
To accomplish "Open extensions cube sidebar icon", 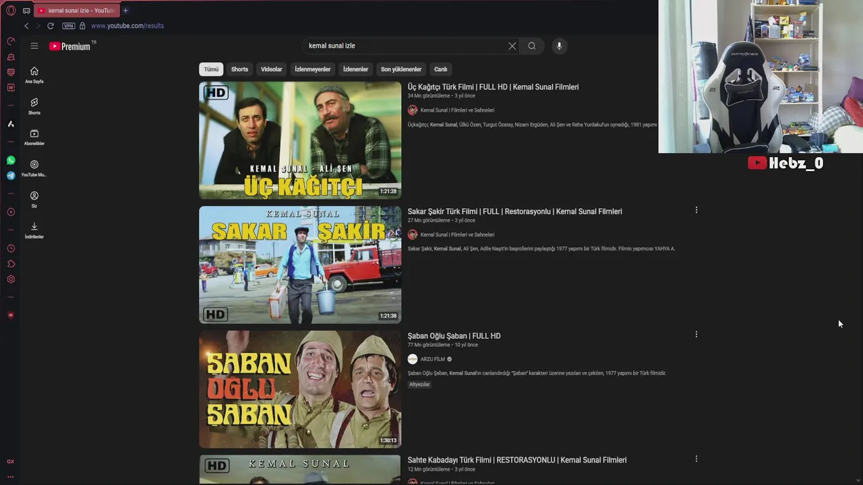I will click(x=11, y=264).
